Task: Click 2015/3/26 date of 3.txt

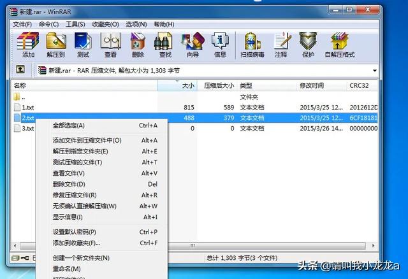Action: pyautogui.click(x=321, y=129)
